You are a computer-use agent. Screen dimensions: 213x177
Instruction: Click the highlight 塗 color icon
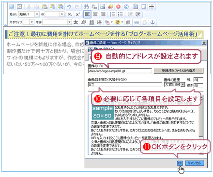[118, 22]
